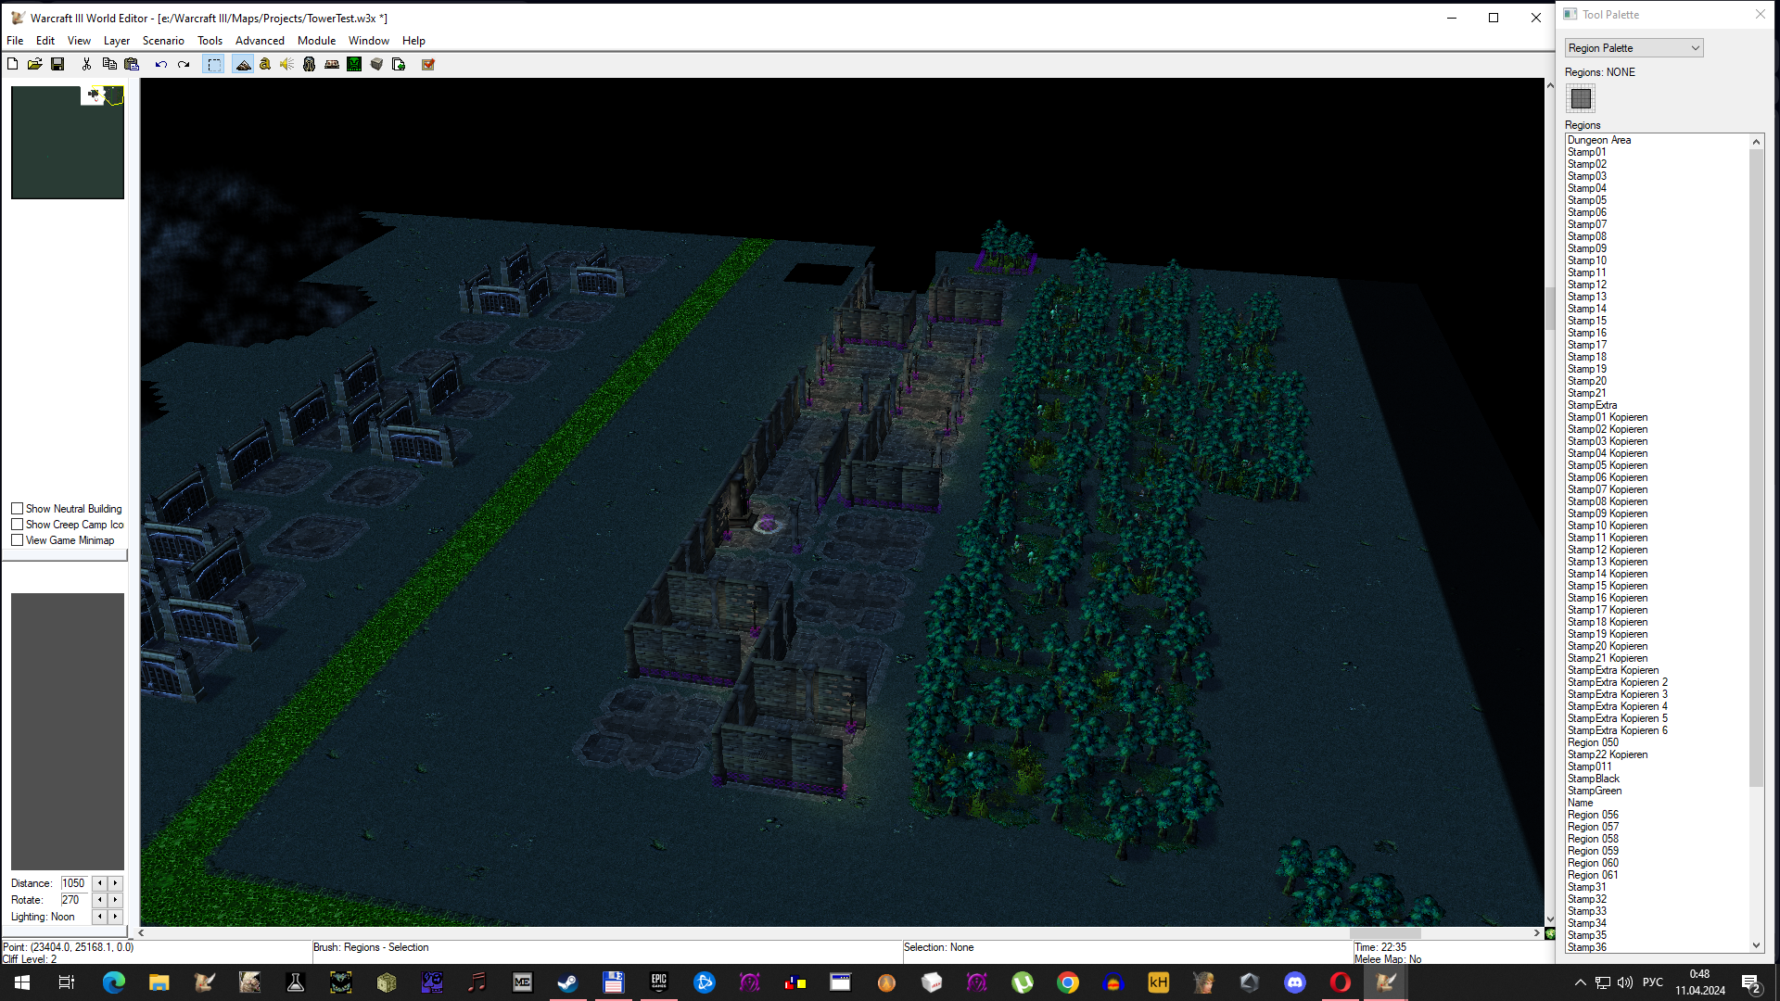The width and height of the screenshot is (1780, 1001).
Task: Select Stamp33 in regions list
Action: pos(1587,911)
